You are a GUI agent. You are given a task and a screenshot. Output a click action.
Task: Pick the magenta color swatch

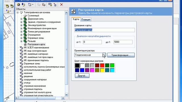tap(92, 70)
